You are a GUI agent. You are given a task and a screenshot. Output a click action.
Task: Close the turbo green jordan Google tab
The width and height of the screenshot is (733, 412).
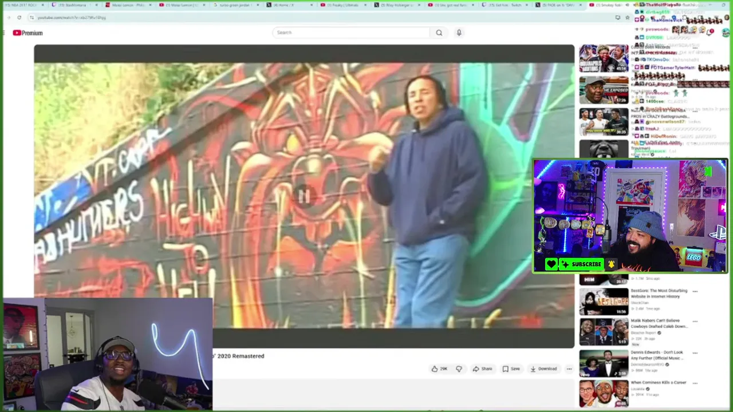tap(258, 5)
